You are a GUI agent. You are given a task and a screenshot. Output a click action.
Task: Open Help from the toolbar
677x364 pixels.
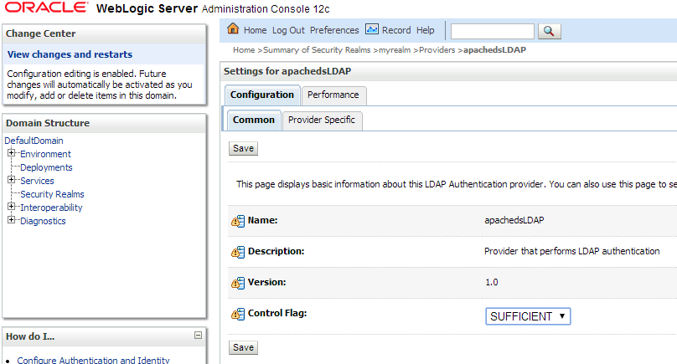[x=426, y=30]
